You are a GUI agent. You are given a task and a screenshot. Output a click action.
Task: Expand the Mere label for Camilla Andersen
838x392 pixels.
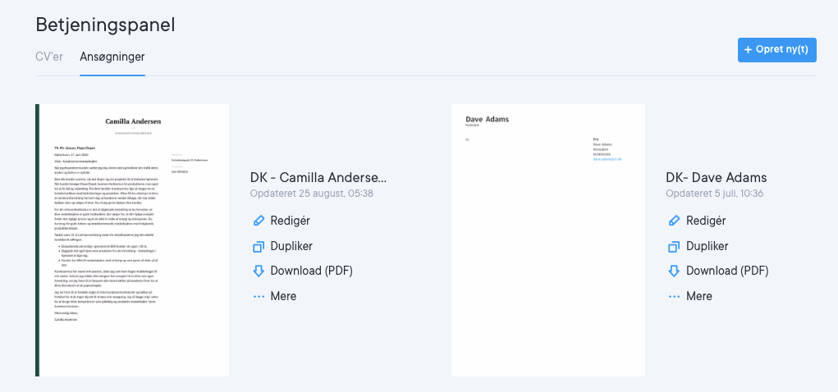[283, 296]
